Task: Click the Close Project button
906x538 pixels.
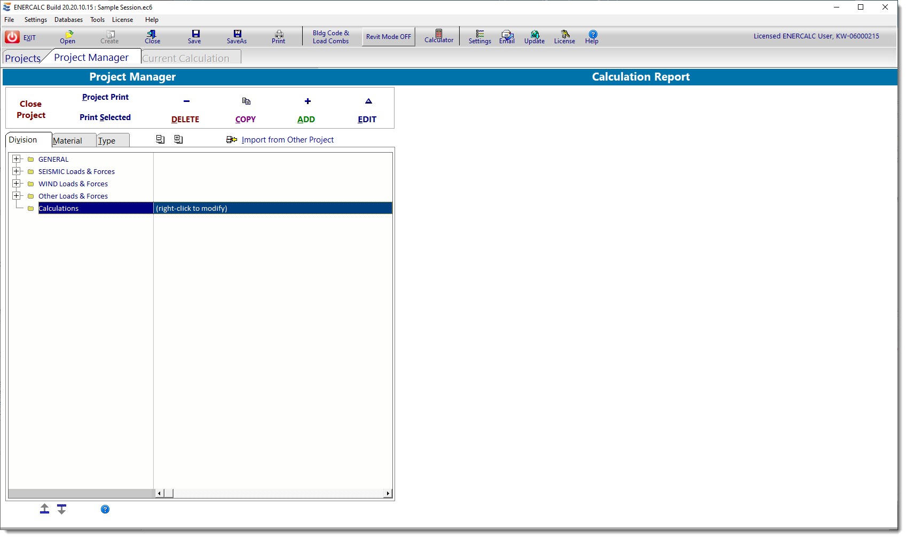Action: point(30,109)
